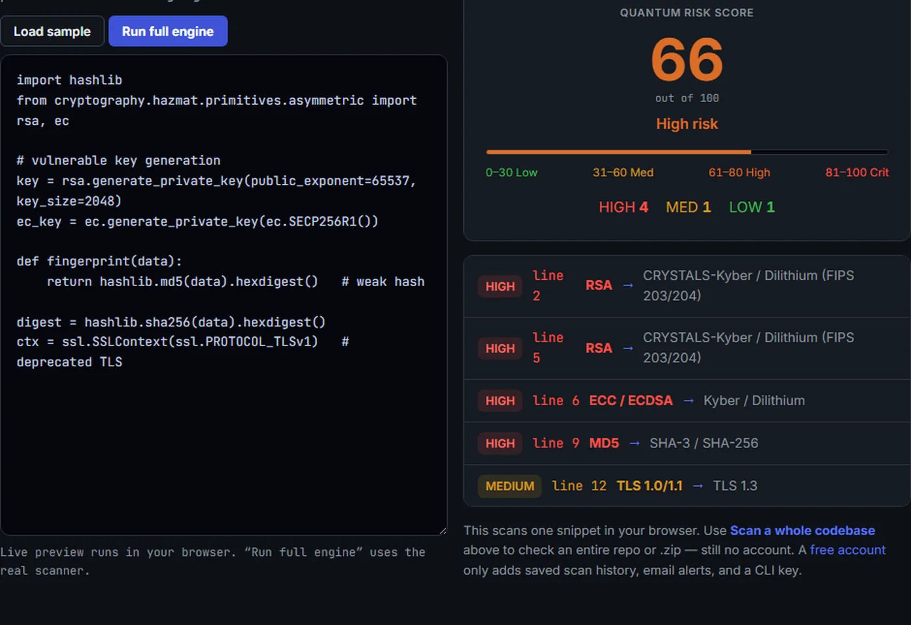
Task: Click the HIGH badge on the line 6 finding
Action: pos(500,401)
